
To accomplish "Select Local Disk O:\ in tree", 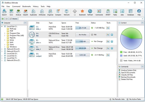I will point(12,53).
